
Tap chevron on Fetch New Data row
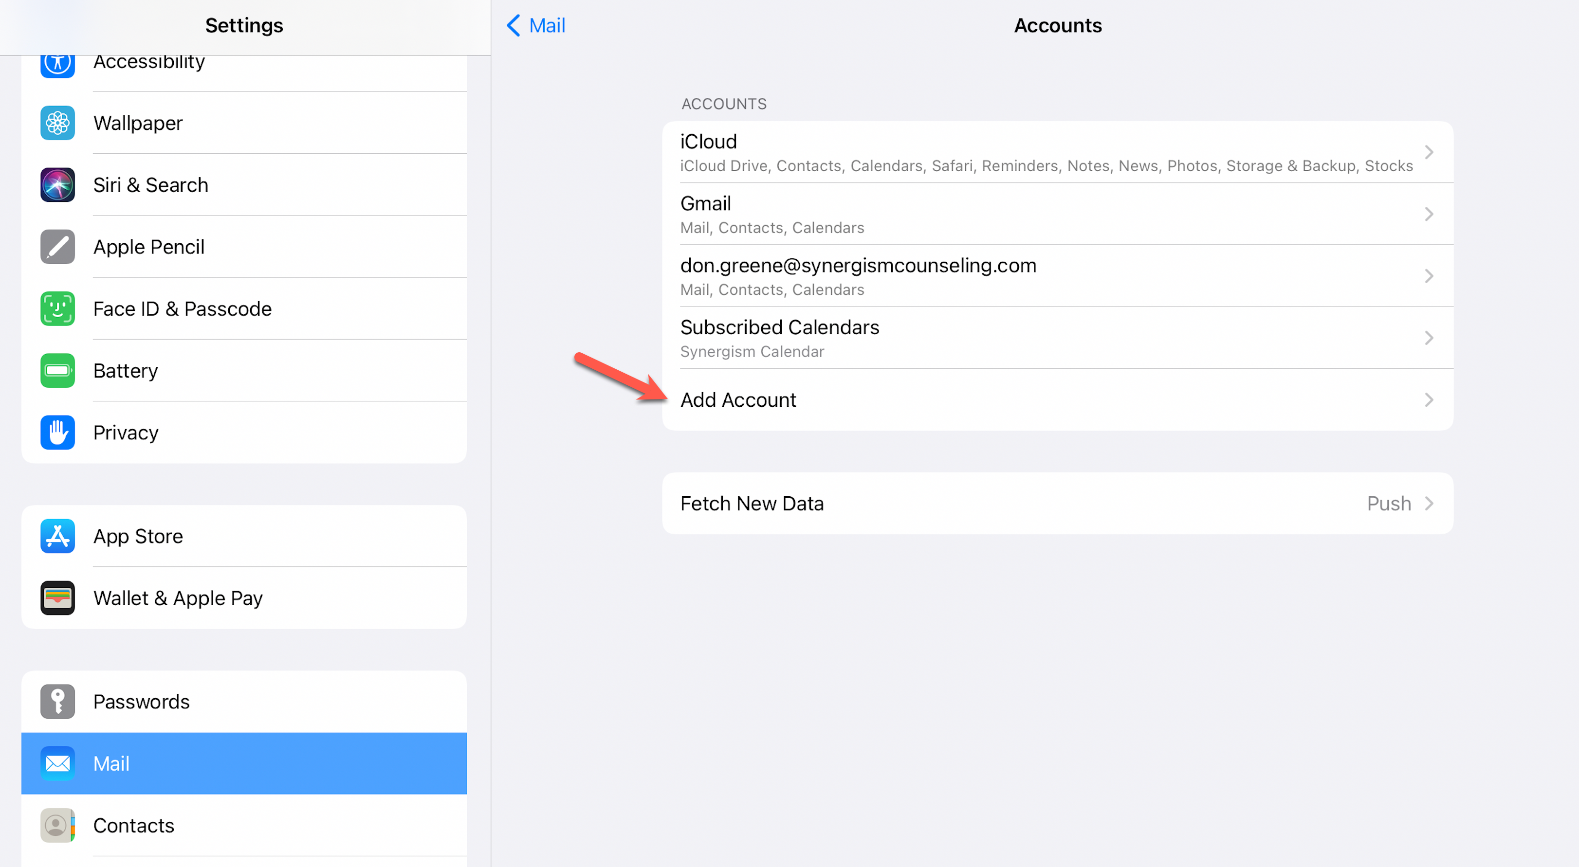tap(1430, 503)
